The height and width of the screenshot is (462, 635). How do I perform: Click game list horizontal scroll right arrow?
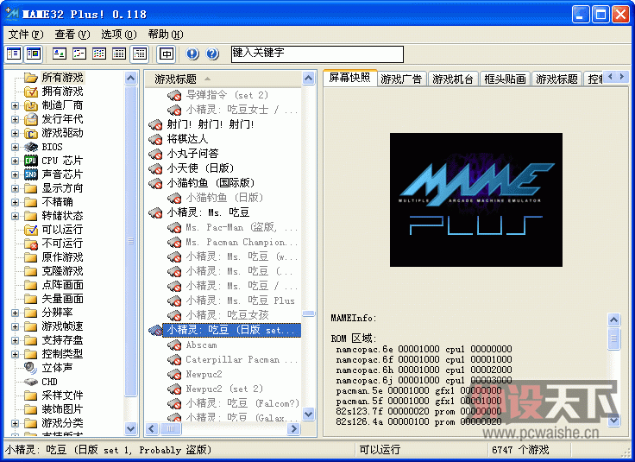pyautogui.click(x=294, y=428)
